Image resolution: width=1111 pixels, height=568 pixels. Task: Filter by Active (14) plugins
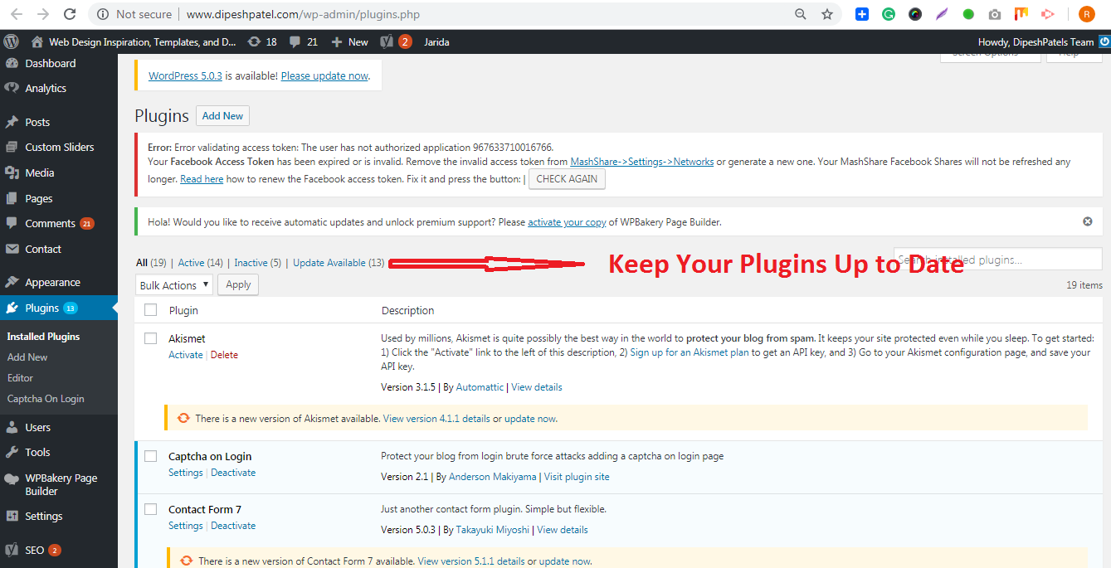coord(201,263)
